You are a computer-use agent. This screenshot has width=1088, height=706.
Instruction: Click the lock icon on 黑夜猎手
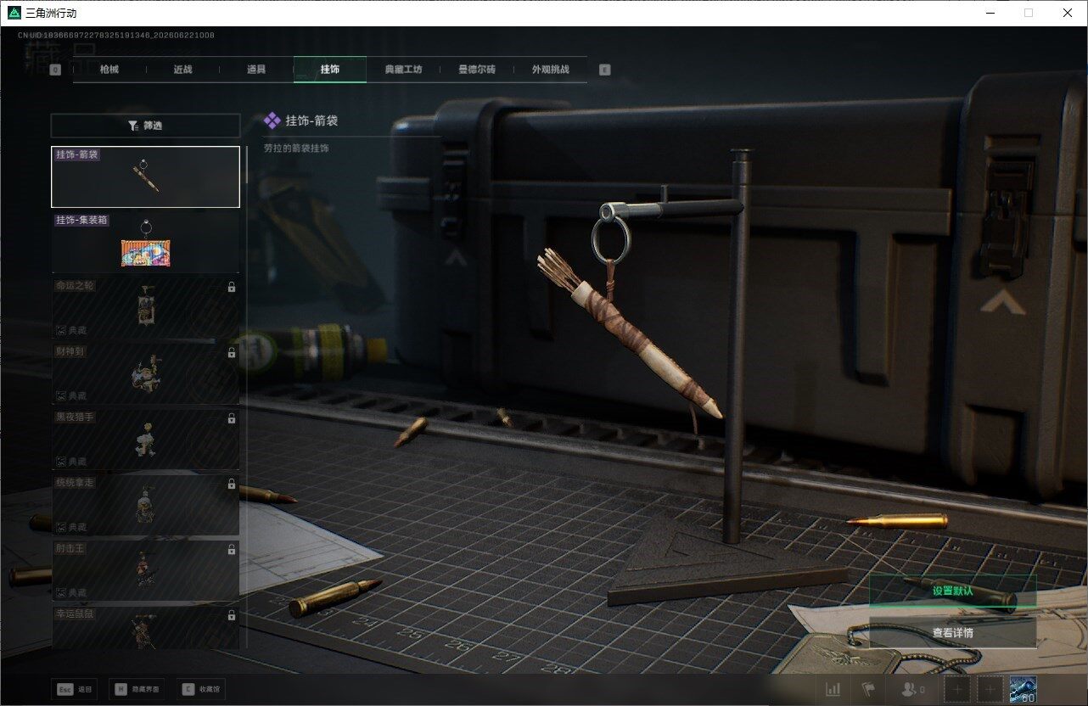tap(232, 418)
